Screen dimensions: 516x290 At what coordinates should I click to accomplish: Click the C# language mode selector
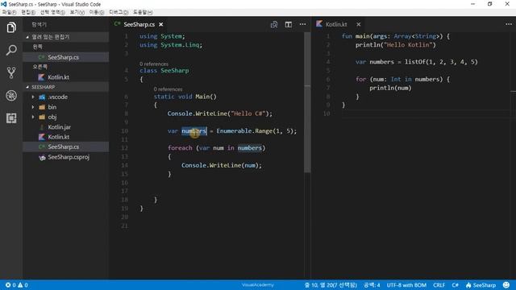coord(455,285)
